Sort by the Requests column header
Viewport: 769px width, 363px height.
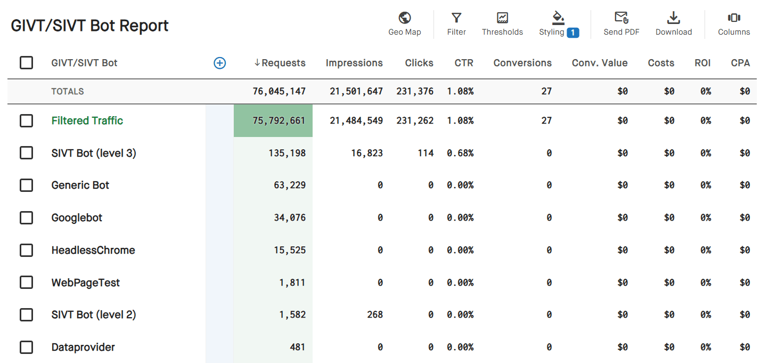click(280, 63)
